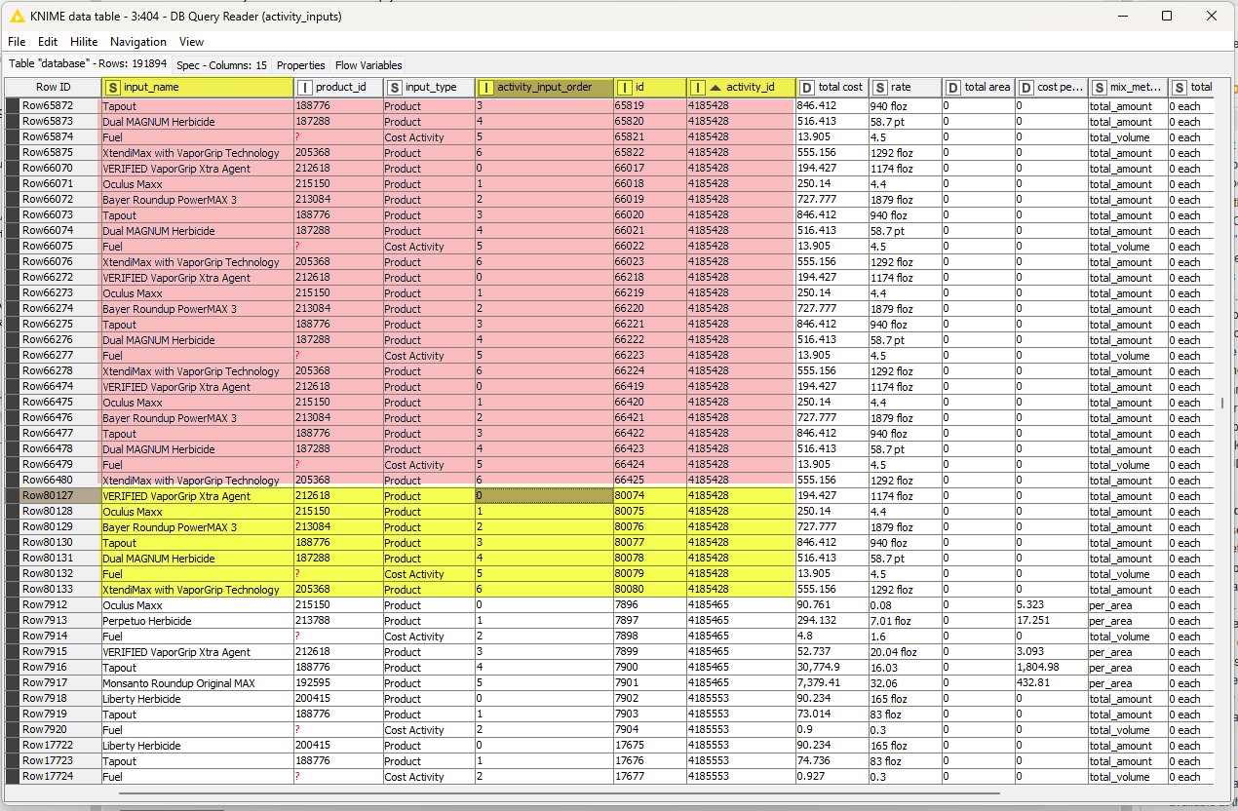Image resolution: width=1238 pixels, height=811 pixels.
Task: Click the color square beside Row80127
Action: (12, 496)
